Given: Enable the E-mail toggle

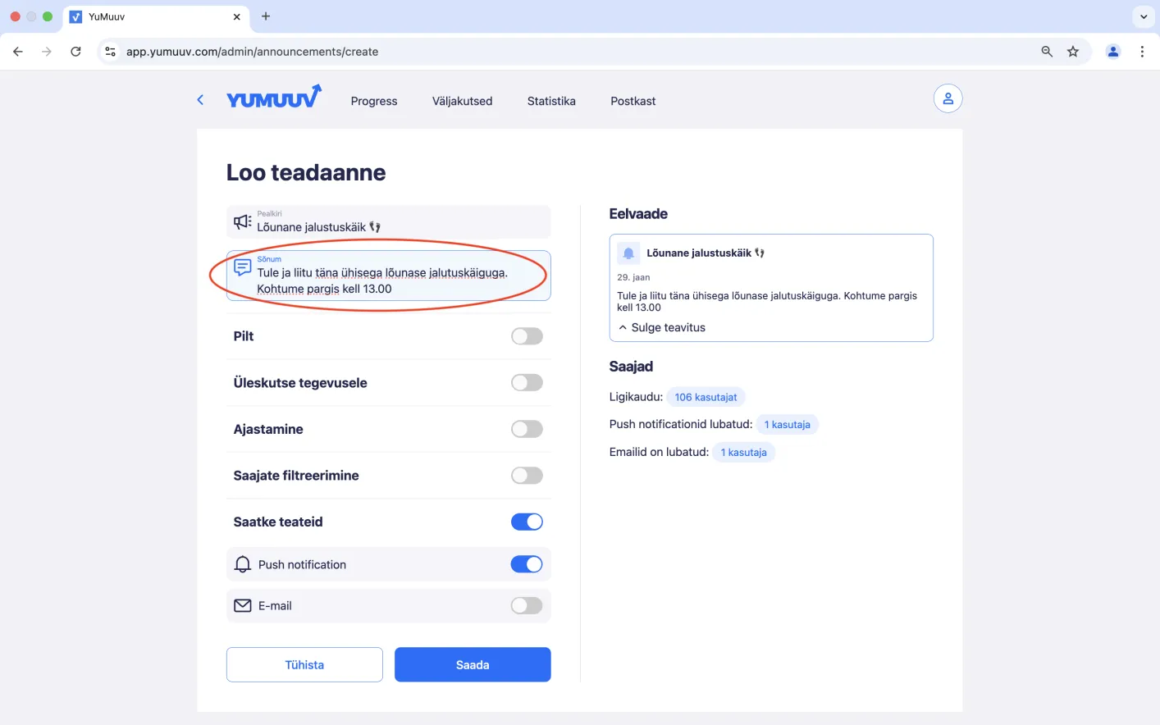Looking at the screenshot, I should click(x=527, y=606).
